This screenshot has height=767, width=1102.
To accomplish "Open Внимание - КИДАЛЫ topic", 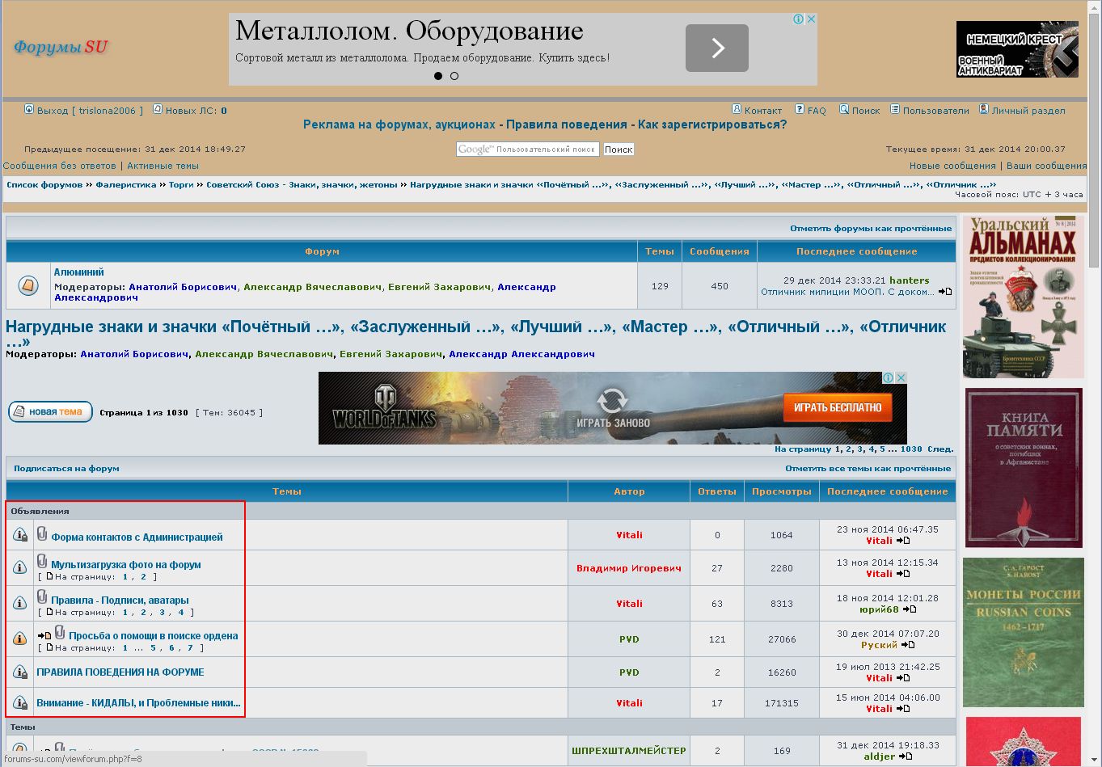I will coord(138,703).
